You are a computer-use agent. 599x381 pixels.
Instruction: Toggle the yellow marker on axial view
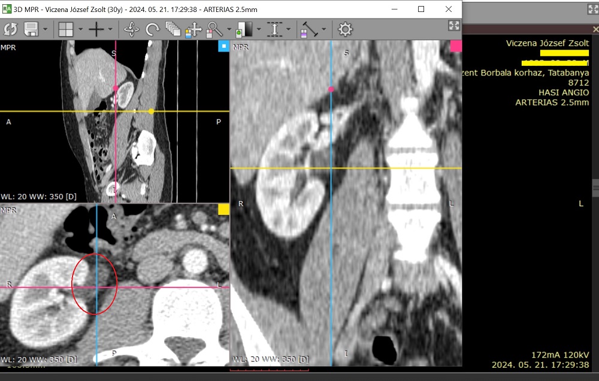tap(223, 209)
